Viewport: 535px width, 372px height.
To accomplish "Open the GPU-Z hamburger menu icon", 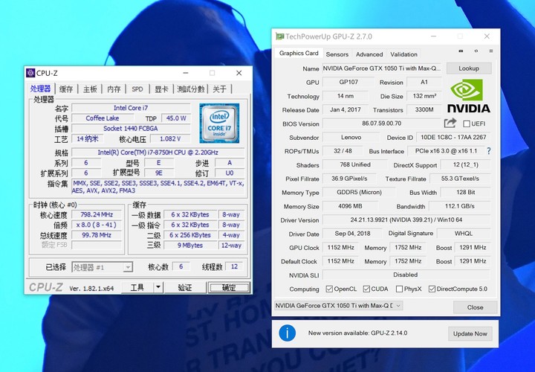I will coord(491,51).
